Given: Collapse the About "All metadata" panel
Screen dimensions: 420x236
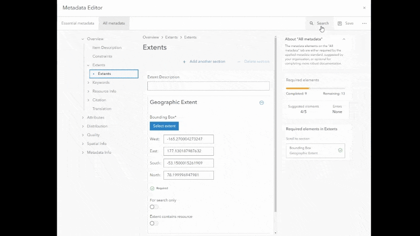Looking at the screenshot, I should pyautogui.click(x=344, y=39).
